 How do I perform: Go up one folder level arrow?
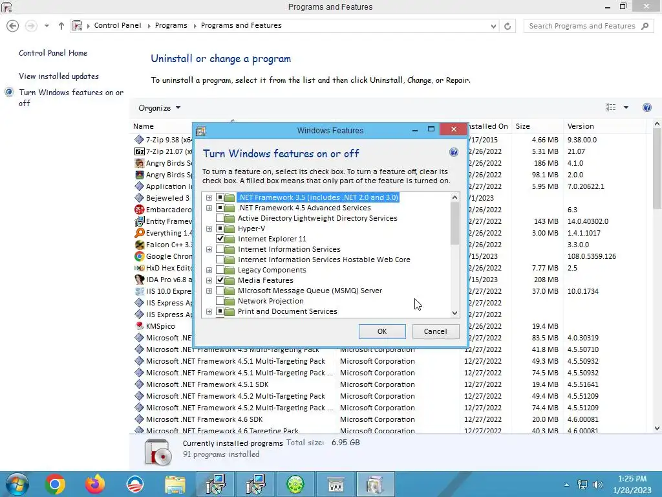click(61, 26)
